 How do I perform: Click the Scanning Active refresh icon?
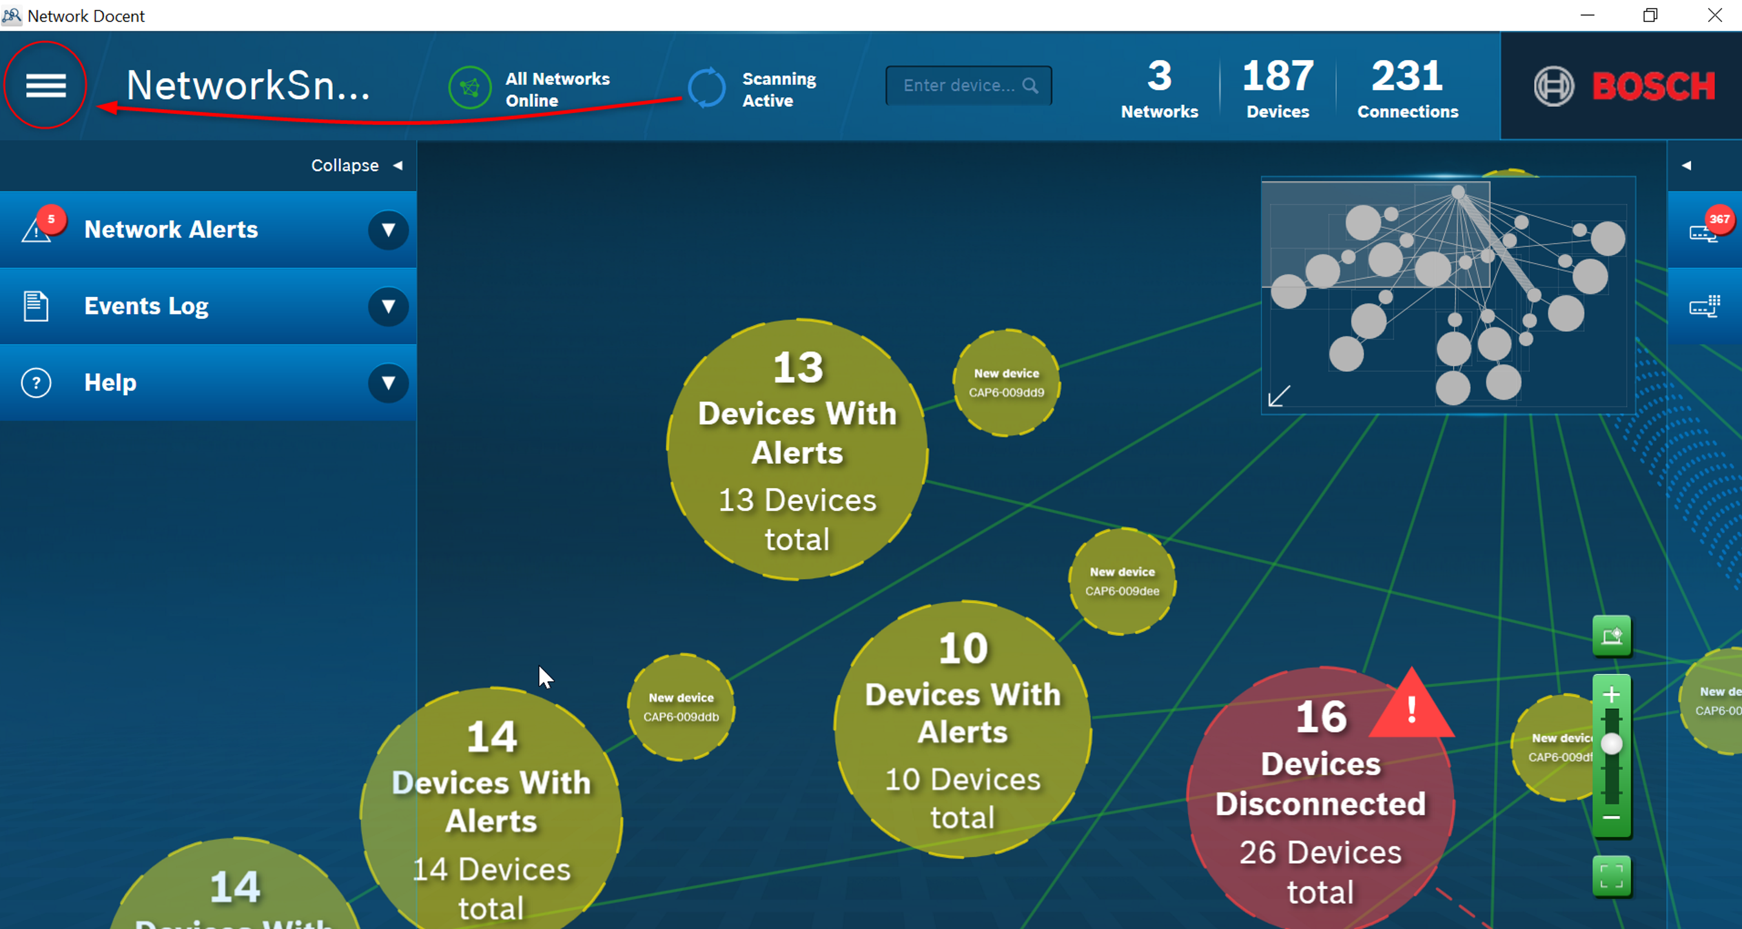click(706, 88)
